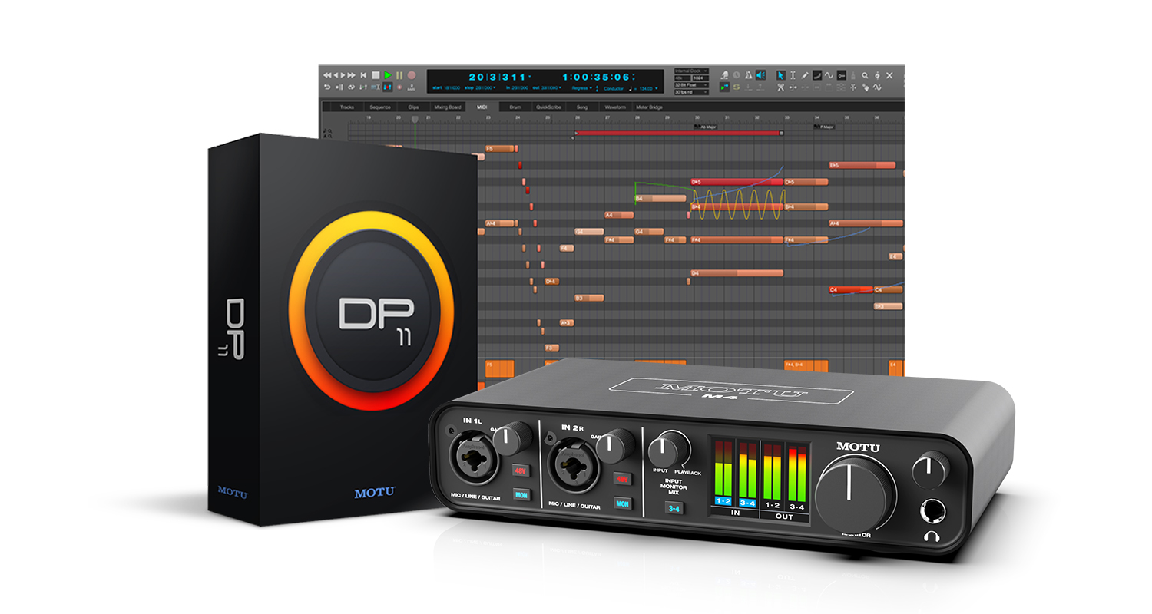Click the 1024 buffer size field
The height and width of the screenshot is (614, 1152).
pos(700,78)
